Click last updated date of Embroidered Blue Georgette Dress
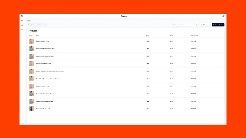Screen dimensions: 246x138 (x=193, y=49)
